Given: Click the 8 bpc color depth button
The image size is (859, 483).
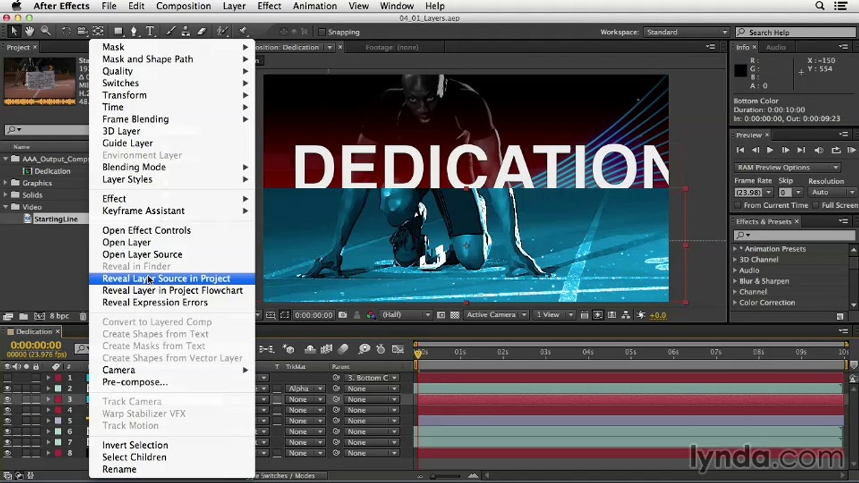Looking at the screenshot, I should [x=58, y=316].
